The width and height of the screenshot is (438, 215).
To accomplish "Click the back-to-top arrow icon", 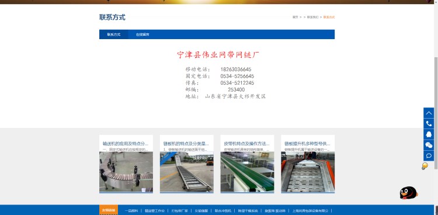I will (429, 113).
